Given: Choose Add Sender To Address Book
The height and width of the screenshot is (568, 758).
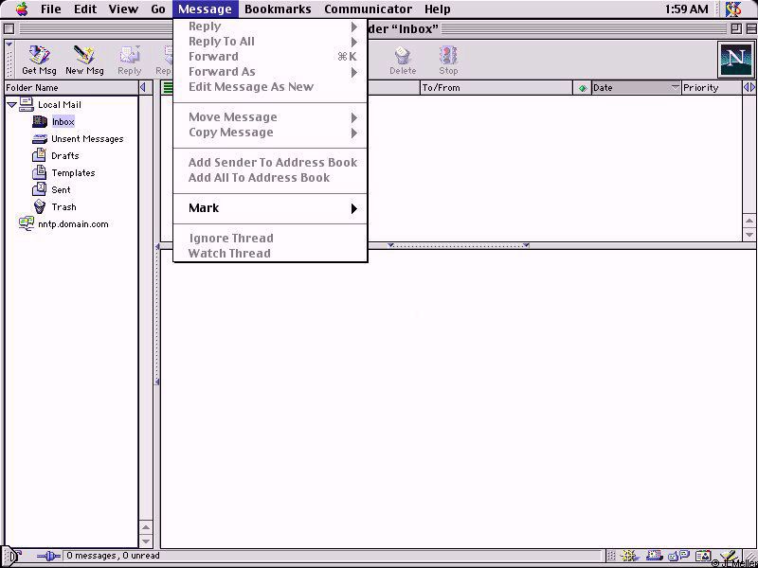Looking at the screenshot, I should coord(270,162).
